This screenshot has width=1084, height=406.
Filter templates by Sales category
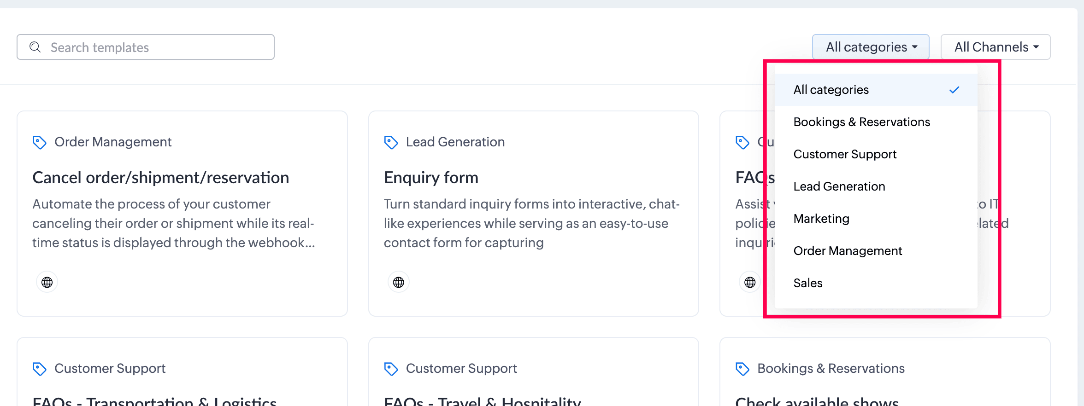coord(876,283)
